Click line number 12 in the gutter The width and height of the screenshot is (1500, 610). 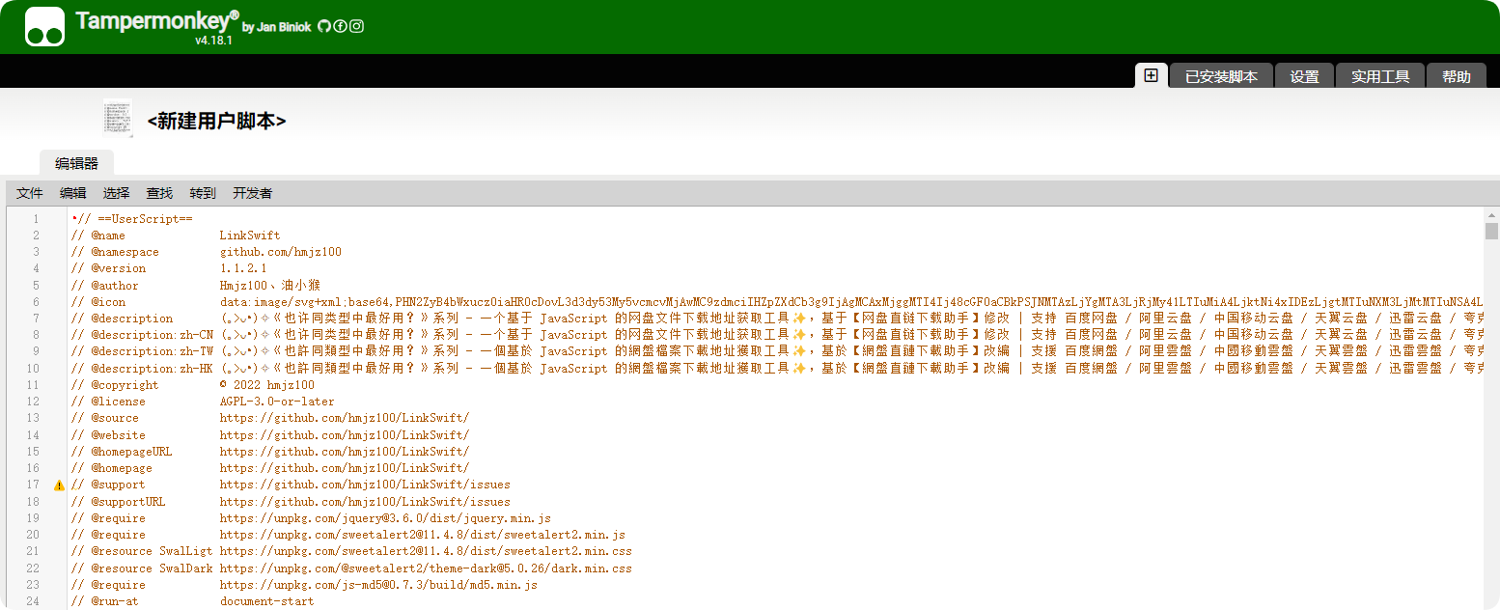(x=36, y=402)
